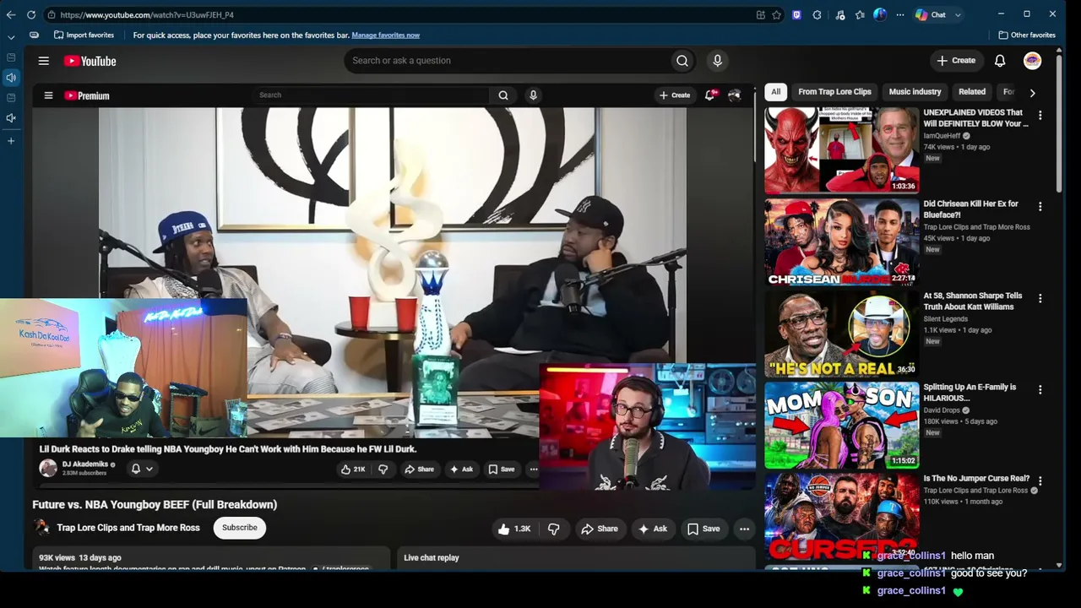Show more filter chips with the right arrow

pyautogui.click(x=1032, y=93)
